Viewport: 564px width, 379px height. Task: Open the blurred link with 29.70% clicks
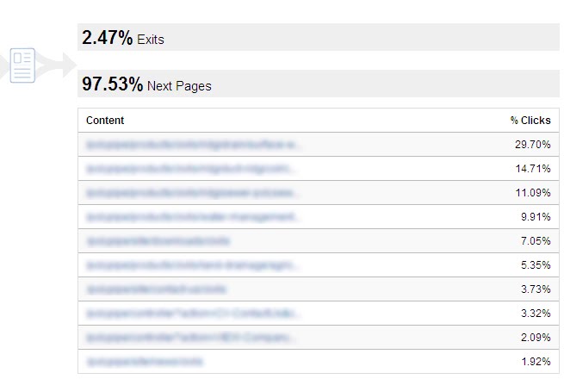click(193, 145)
